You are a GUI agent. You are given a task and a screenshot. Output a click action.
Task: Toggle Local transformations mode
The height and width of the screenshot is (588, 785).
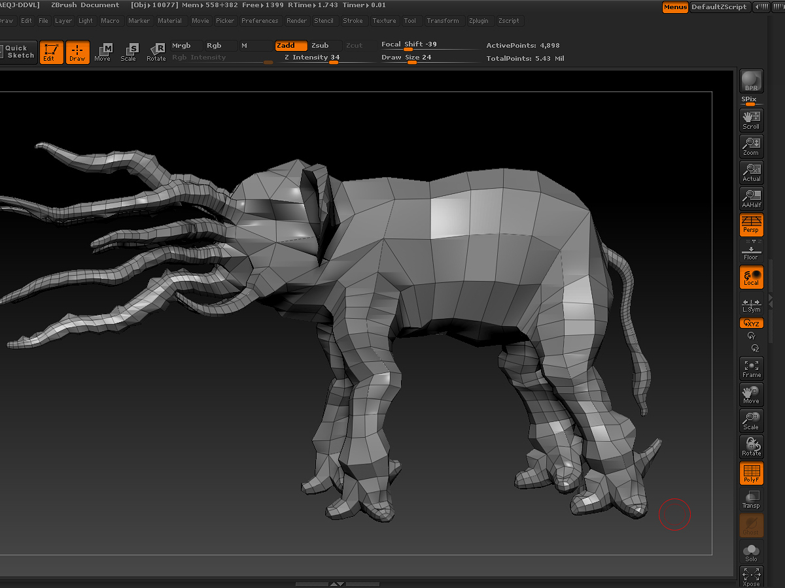(x=751, y=276)
